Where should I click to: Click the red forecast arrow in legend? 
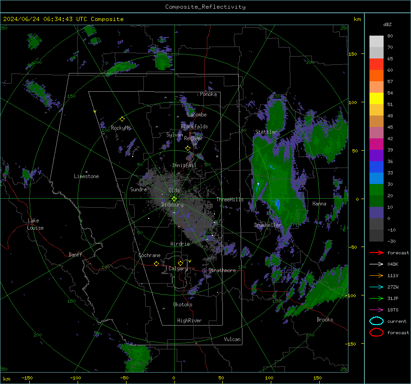coord(376,252)
